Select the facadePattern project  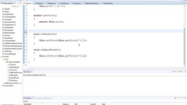pos(9,27)
